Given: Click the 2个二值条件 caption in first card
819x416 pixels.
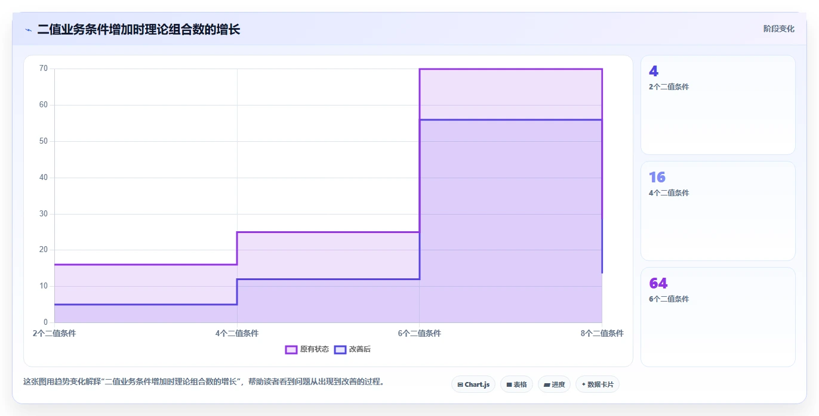Looking at the screenshot, I should pyautogui.click(x=669, y=87).
